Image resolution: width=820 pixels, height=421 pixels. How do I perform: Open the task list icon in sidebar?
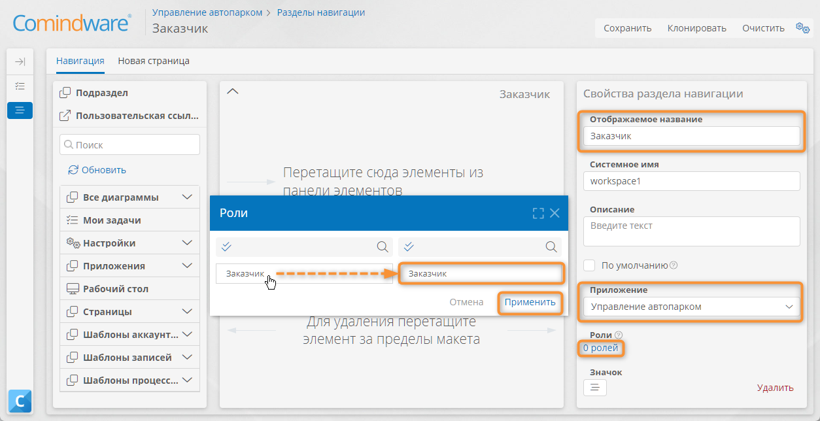coord(20,86)
